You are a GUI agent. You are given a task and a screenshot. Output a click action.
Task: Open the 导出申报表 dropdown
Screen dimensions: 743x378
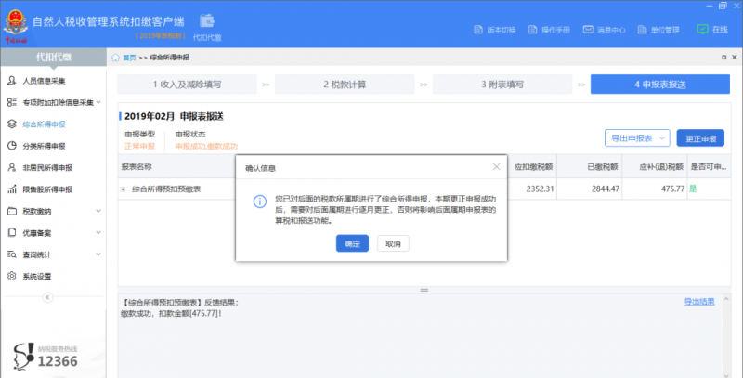point(637,138)
